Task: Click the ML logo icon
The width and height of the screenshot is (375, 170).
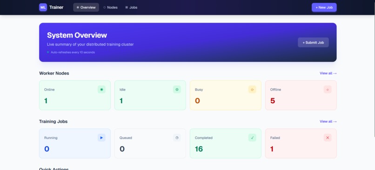Action: click(x=43, y=7)
